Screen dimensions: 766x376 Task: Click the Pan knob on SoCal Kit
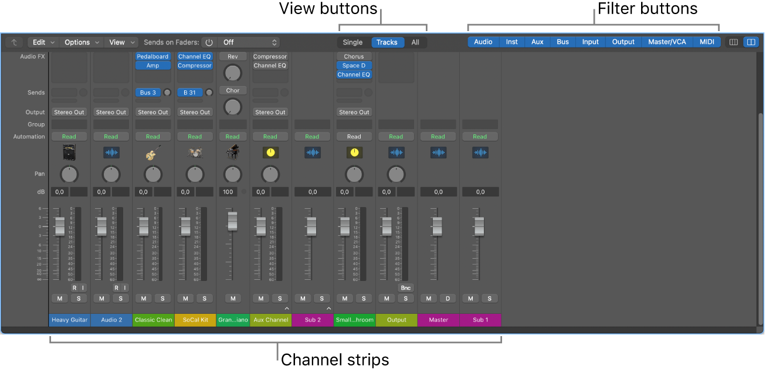coord(195,174)
